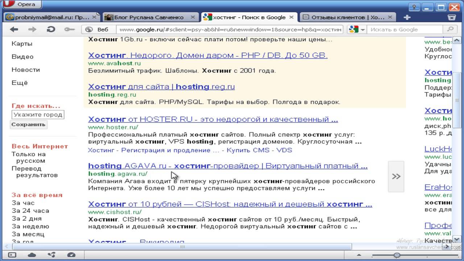The height and width of the screenshot is (261, 464).
Task: Click the Веб site security badge
Action: click(x=98, y=29)
